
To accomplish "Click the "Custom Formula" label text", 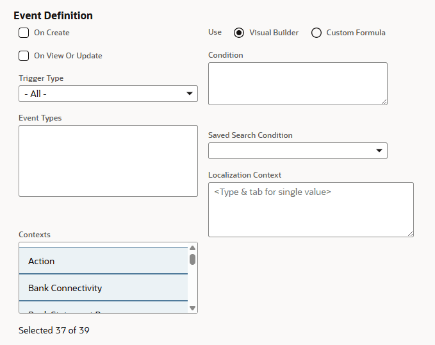I will click(356, 33).
